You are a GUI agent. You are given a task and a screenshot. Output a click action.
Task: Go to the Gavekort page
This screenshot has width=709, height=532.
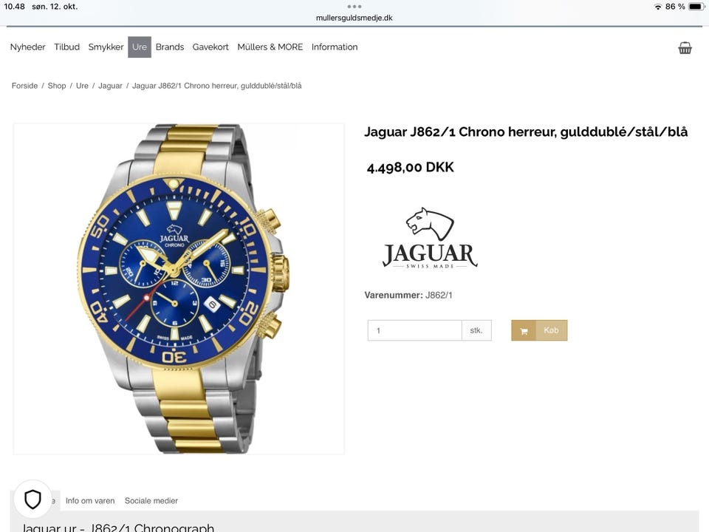(x=210, y=47)
